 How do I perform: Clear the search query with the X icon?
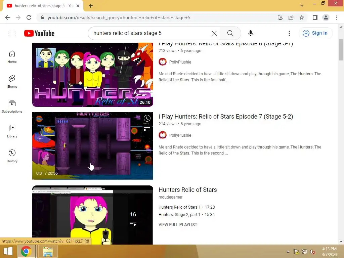214,33
